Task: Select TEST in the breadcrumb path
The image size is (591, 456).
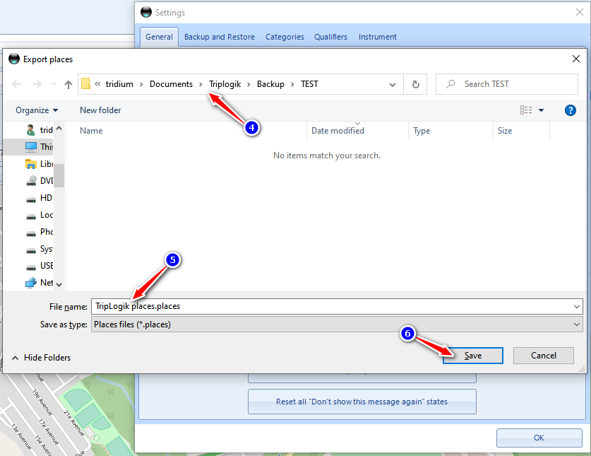Action: 309,84
